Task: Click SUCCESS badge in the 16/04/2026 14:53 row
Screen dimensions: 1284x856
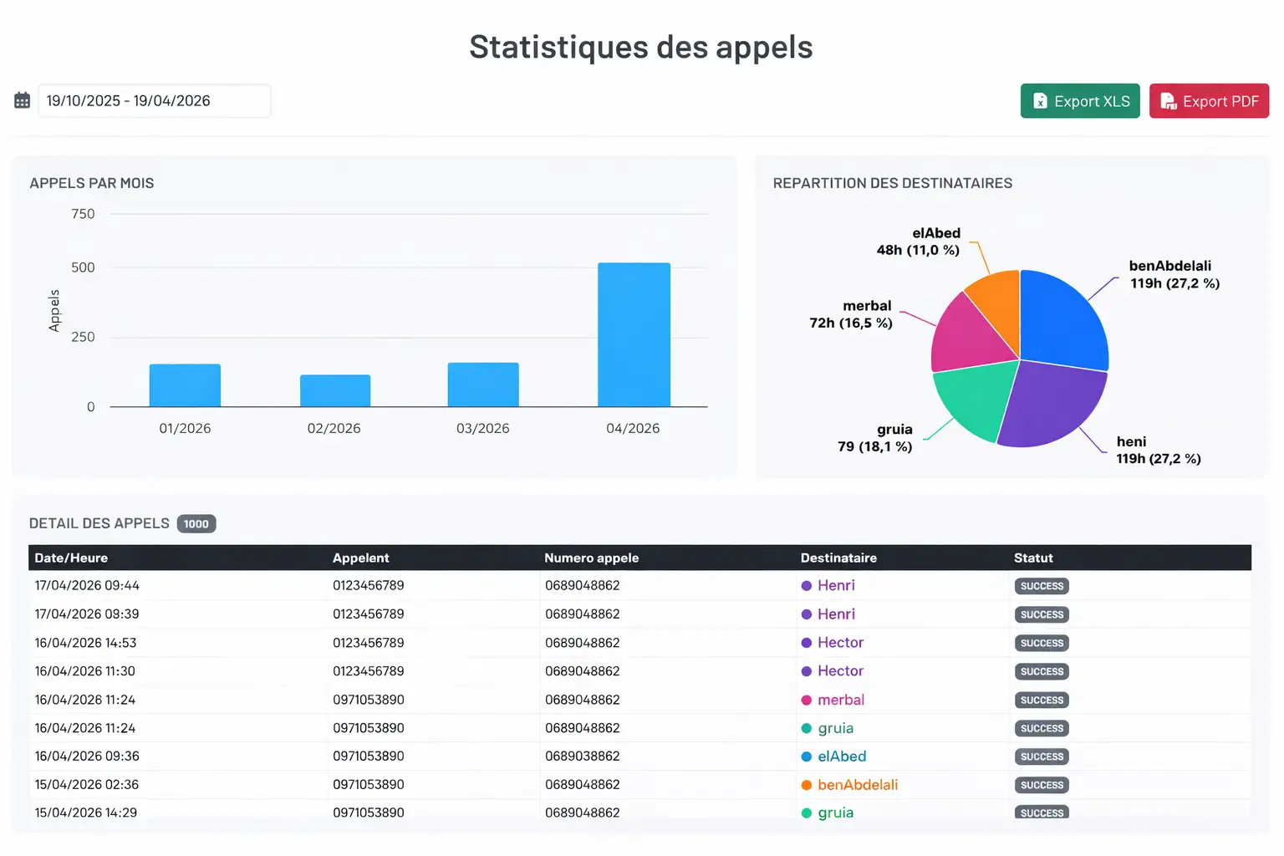Action: 1042,643
